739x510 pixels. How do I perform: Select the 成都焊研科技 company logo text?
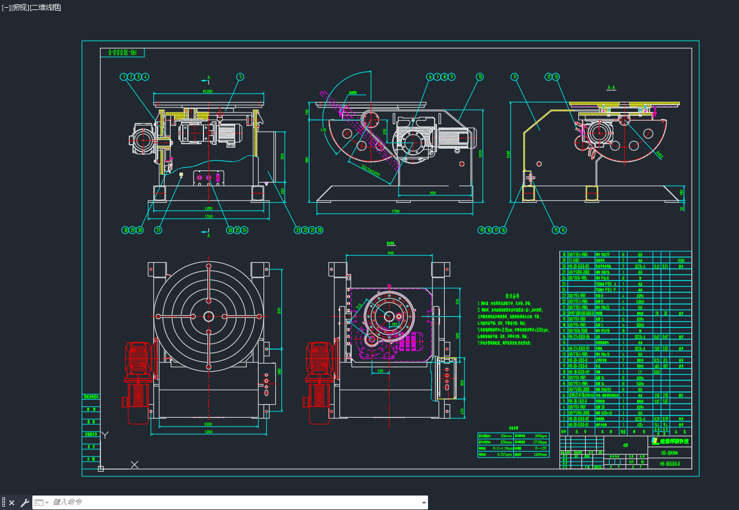click(674, 442)
